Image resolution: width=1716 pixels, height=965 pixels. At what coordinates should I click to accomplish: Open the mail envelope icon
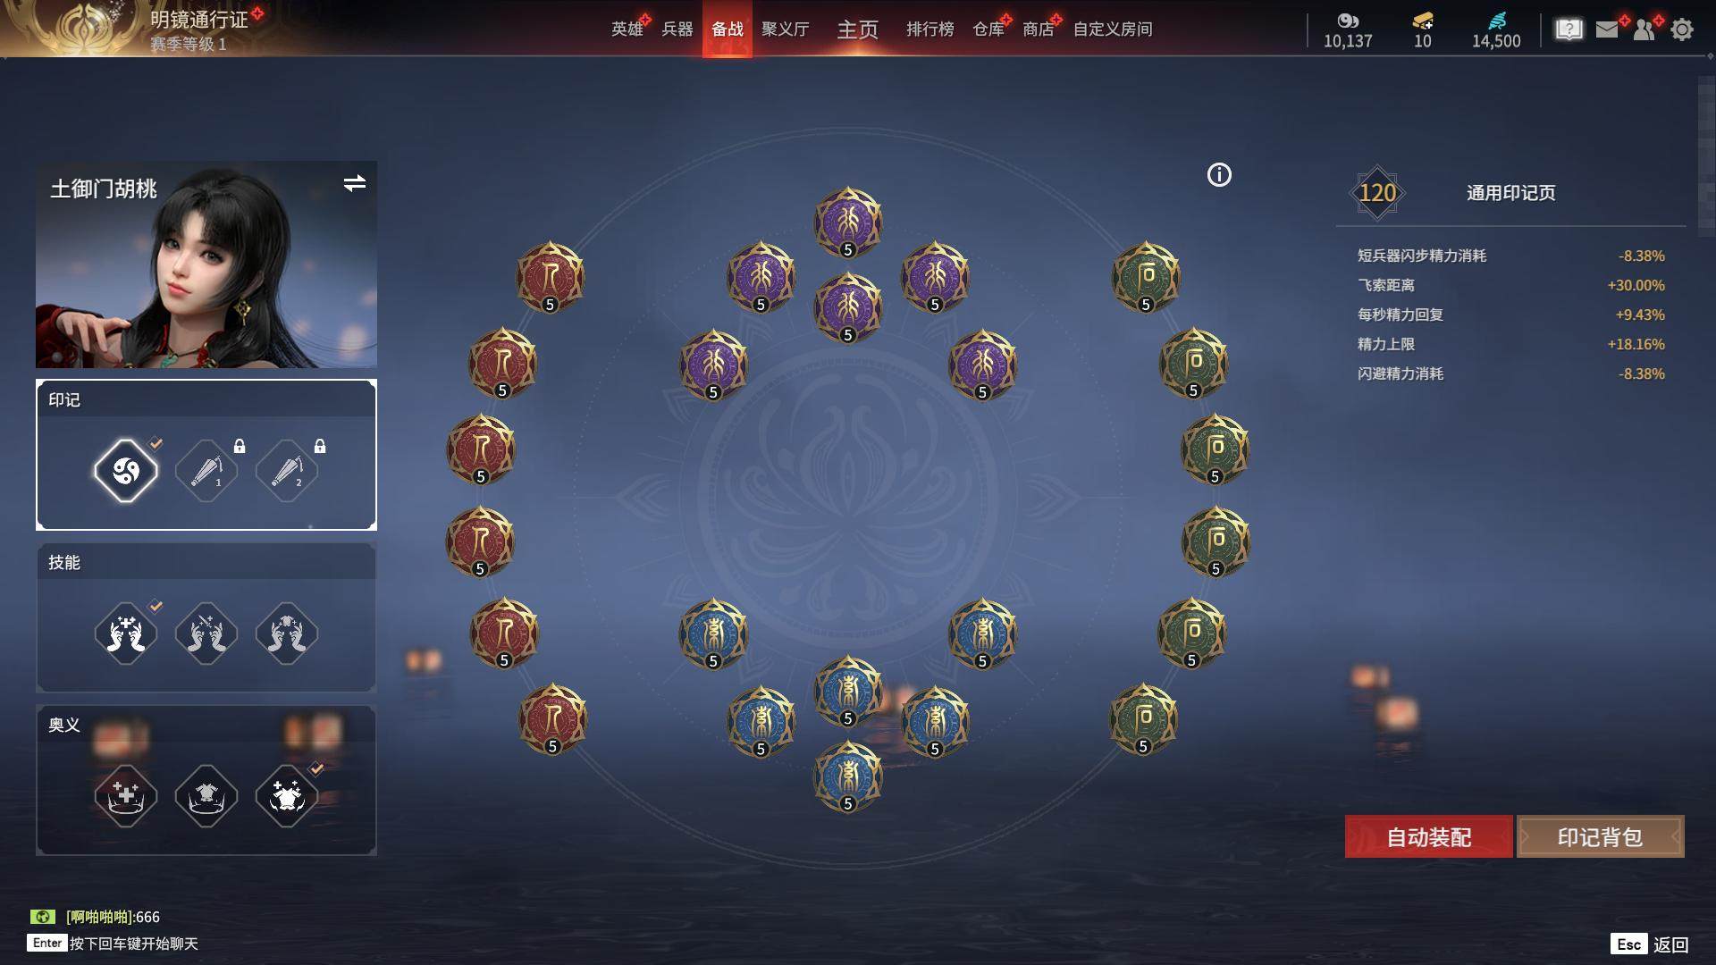(1607, 29)
